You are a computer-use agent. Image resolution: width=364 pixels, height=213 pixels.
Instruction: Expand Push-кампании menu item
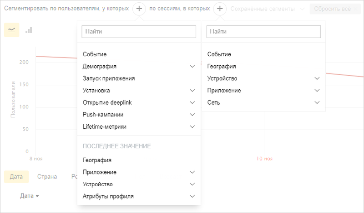[x=139, y=115]
